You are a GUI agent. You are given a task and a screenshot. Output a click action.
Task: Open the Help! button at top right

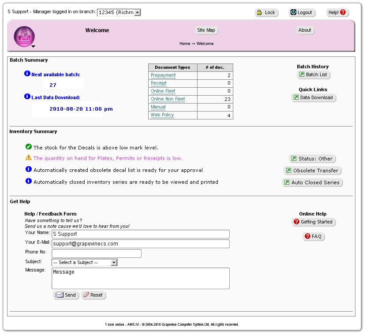point(338,13)
